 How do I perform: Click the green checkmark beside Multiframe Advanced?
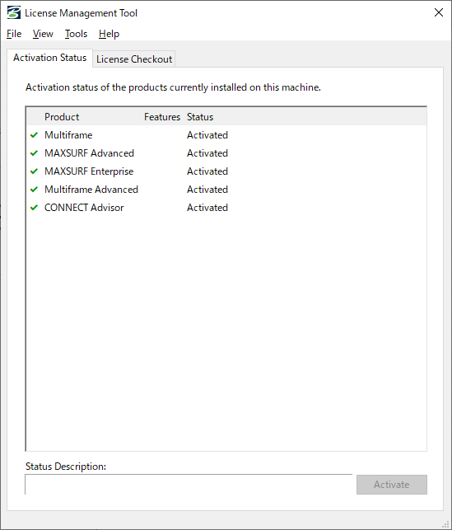[x=34, y=190]
